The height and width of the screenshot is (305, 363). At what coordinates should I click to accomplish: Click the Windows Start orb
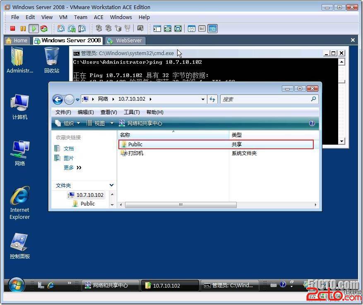(x=16, y=285)
